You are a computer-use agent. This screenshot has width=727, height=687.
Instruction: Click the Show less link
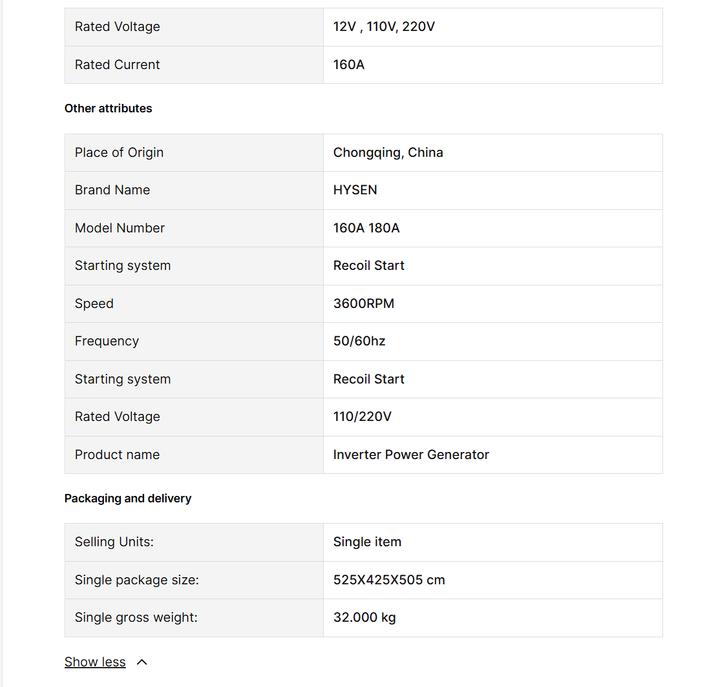point(95,662)
